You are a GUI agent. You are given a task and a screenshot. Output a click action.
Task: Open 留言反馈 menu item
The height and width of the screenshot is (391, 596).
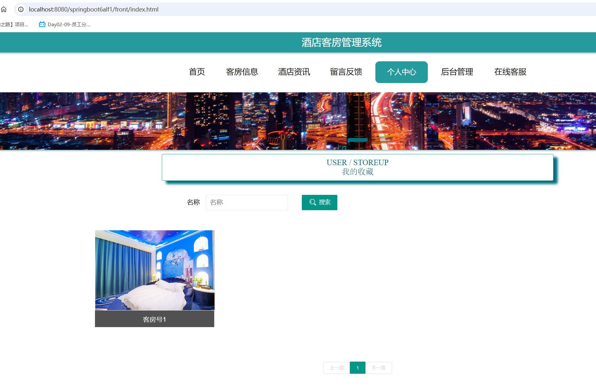(346, 72)
